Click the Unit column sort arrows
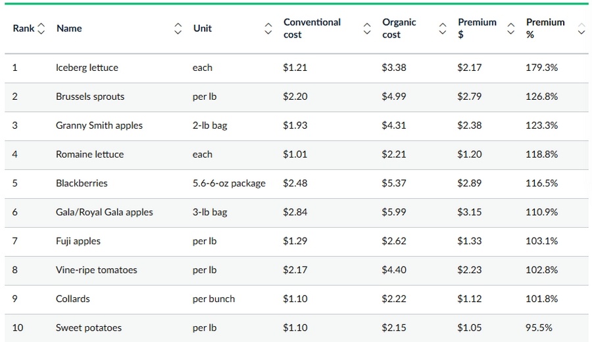 click(268, 29)
